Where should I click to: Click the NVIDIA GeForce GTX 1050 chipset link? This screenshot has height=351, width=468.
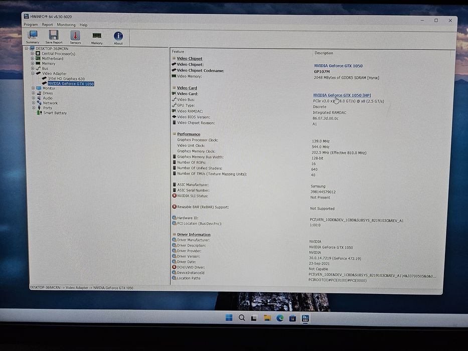[x=338, y=66]
